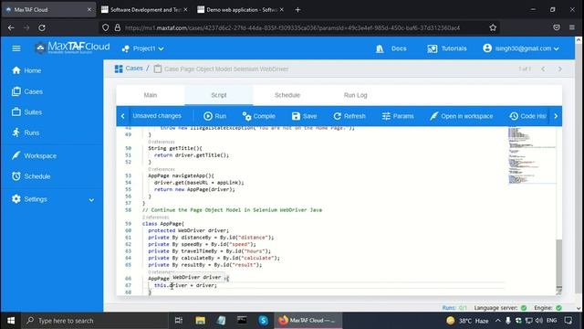Open the Tutorials link
The image size is (584, 329).
[x=447, y=48]
